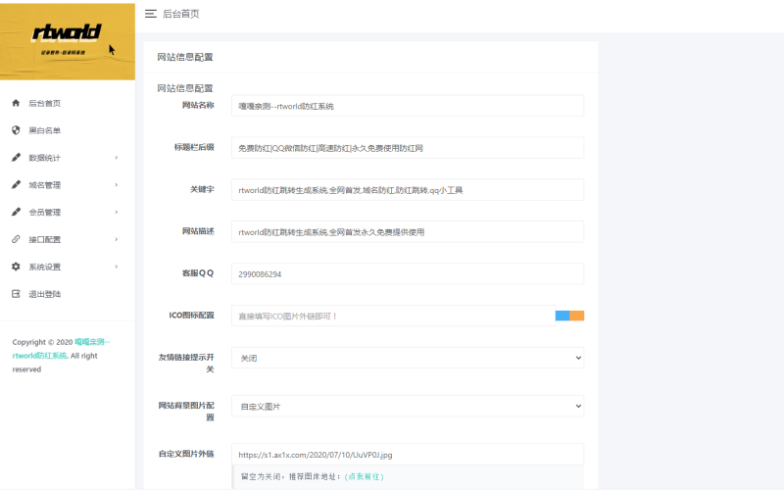Expand the 数据统计 submenu chevron
Image resolution: width=784 pixels, height=490 pixels.
[117, 158]
